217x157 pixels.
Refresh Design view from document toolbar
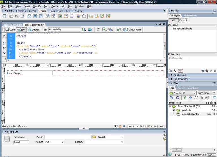point(98,29)
